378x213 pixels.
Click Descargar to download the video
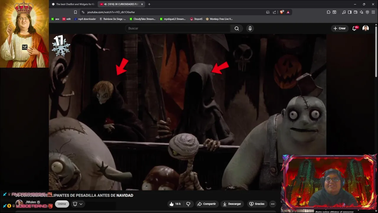pyautogui.click(x=232, y=204)
